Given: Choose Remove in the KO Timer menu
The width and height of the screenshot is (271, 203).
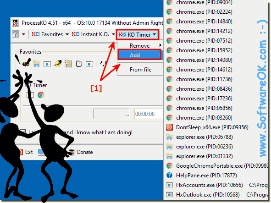Looking at the screenshot, I should pos(140,46).
